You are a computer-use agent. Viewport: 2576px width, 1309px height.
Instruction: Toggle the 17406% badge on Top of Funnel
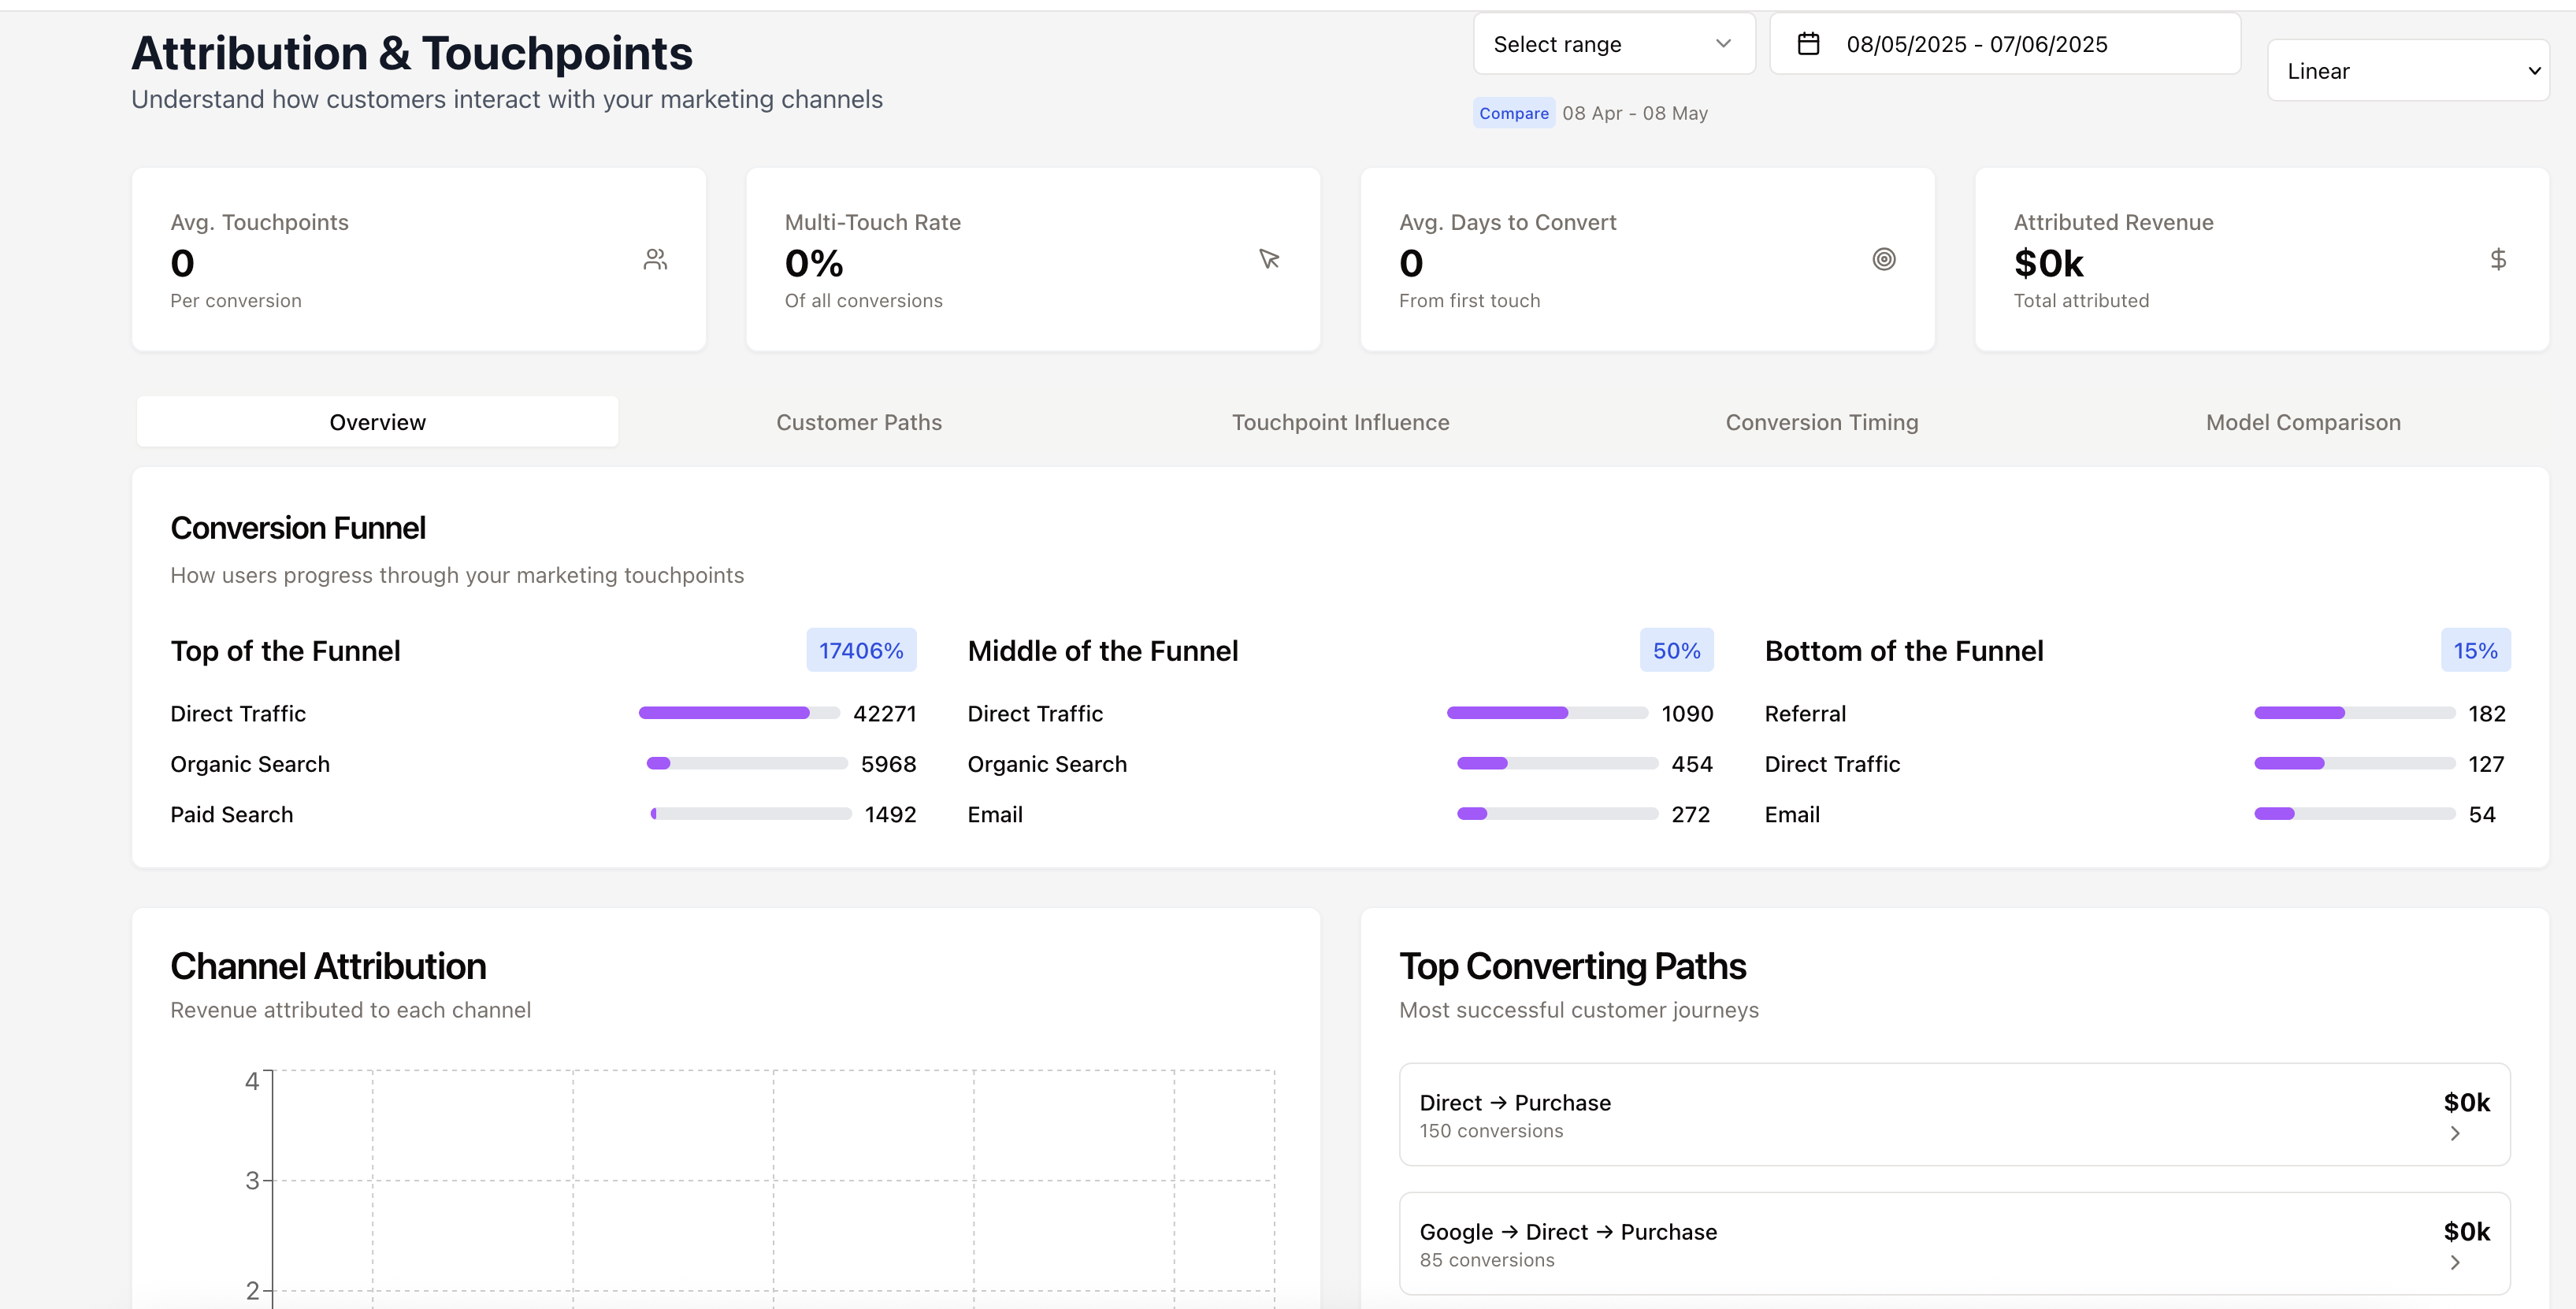pos(861,650)
